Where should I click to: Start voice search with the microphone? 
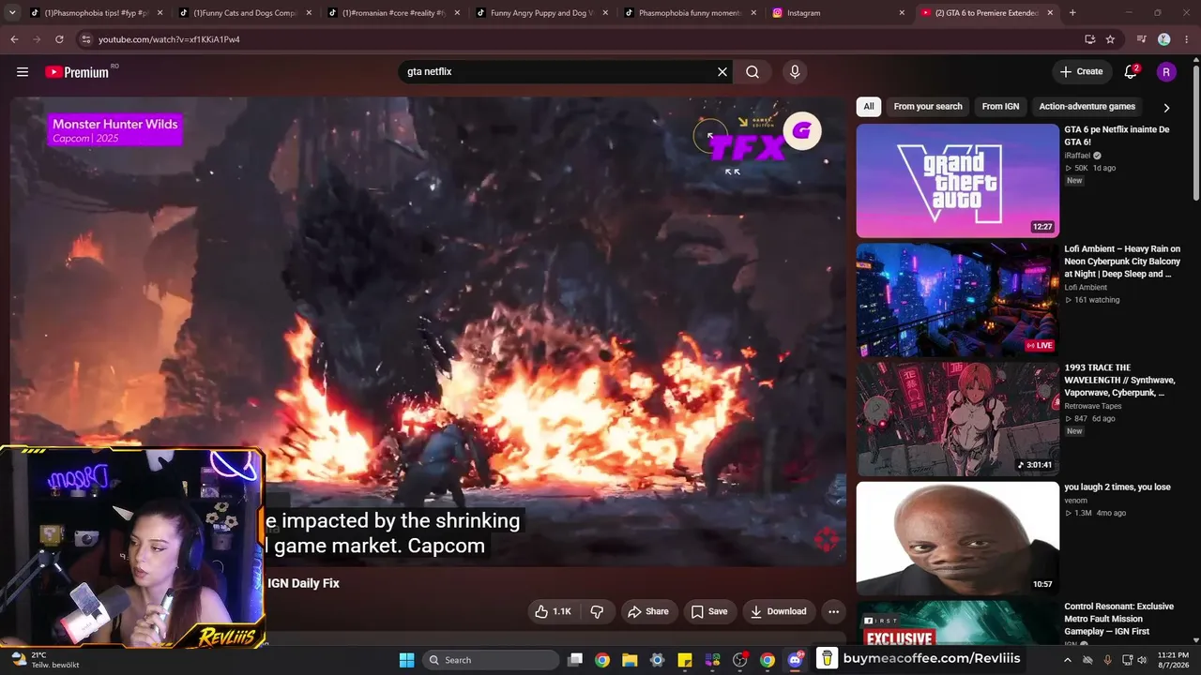[x=795, y=72]
